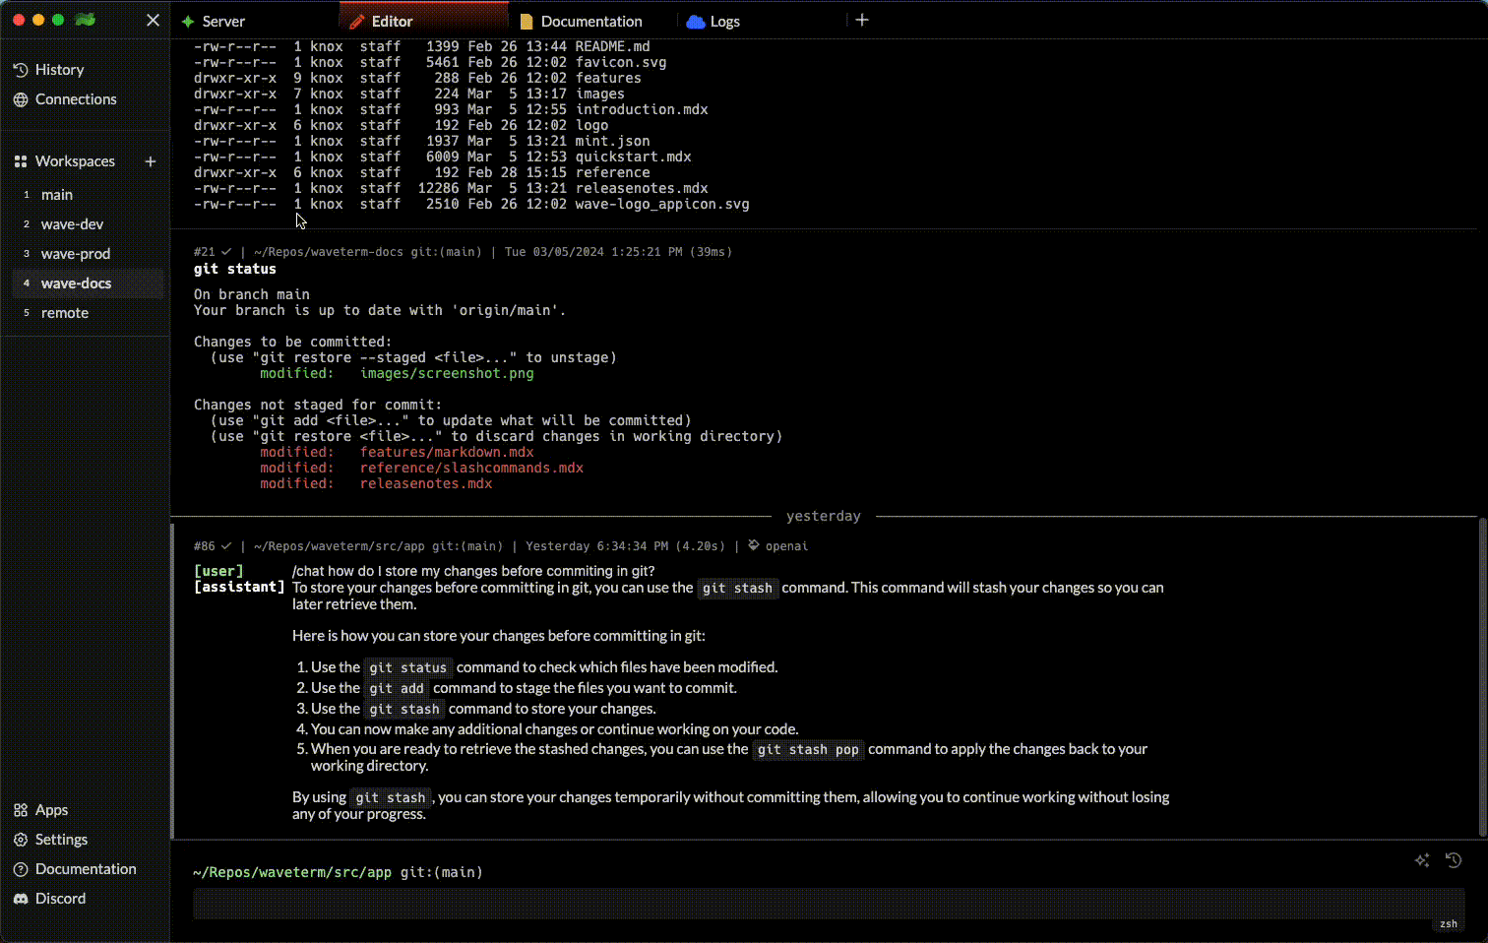Open Documentation link in sidebar

75,869
